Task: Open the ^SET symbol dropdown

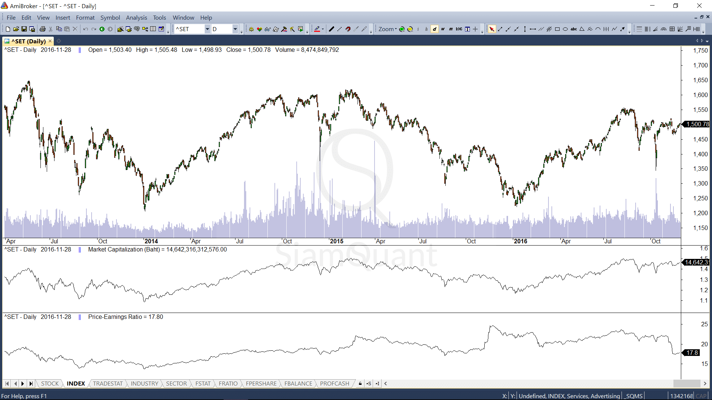Action: tap(207, 29)
